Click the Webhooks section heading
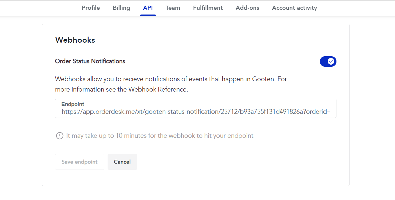The width and height of the screenshot is (395, 200). tap(75, 40)
